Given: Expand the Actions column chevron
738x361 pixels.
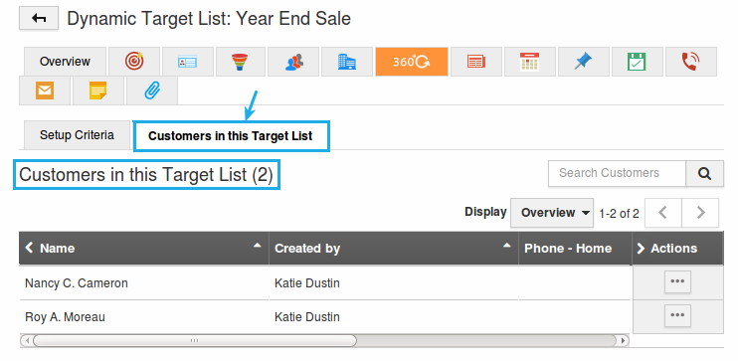Looking at the screenshot, I should (x=641, y=248).
